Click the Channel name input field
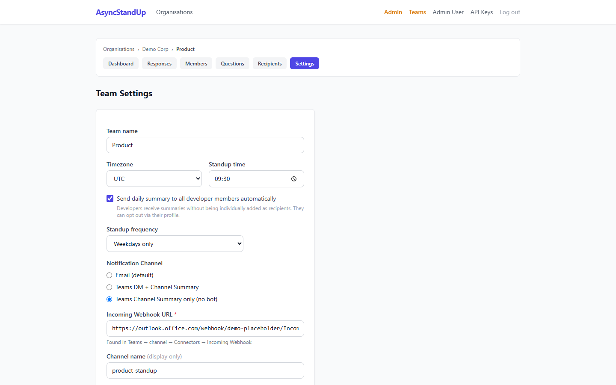The height and width of the screenshot is (385, 616). pos(205,370)
